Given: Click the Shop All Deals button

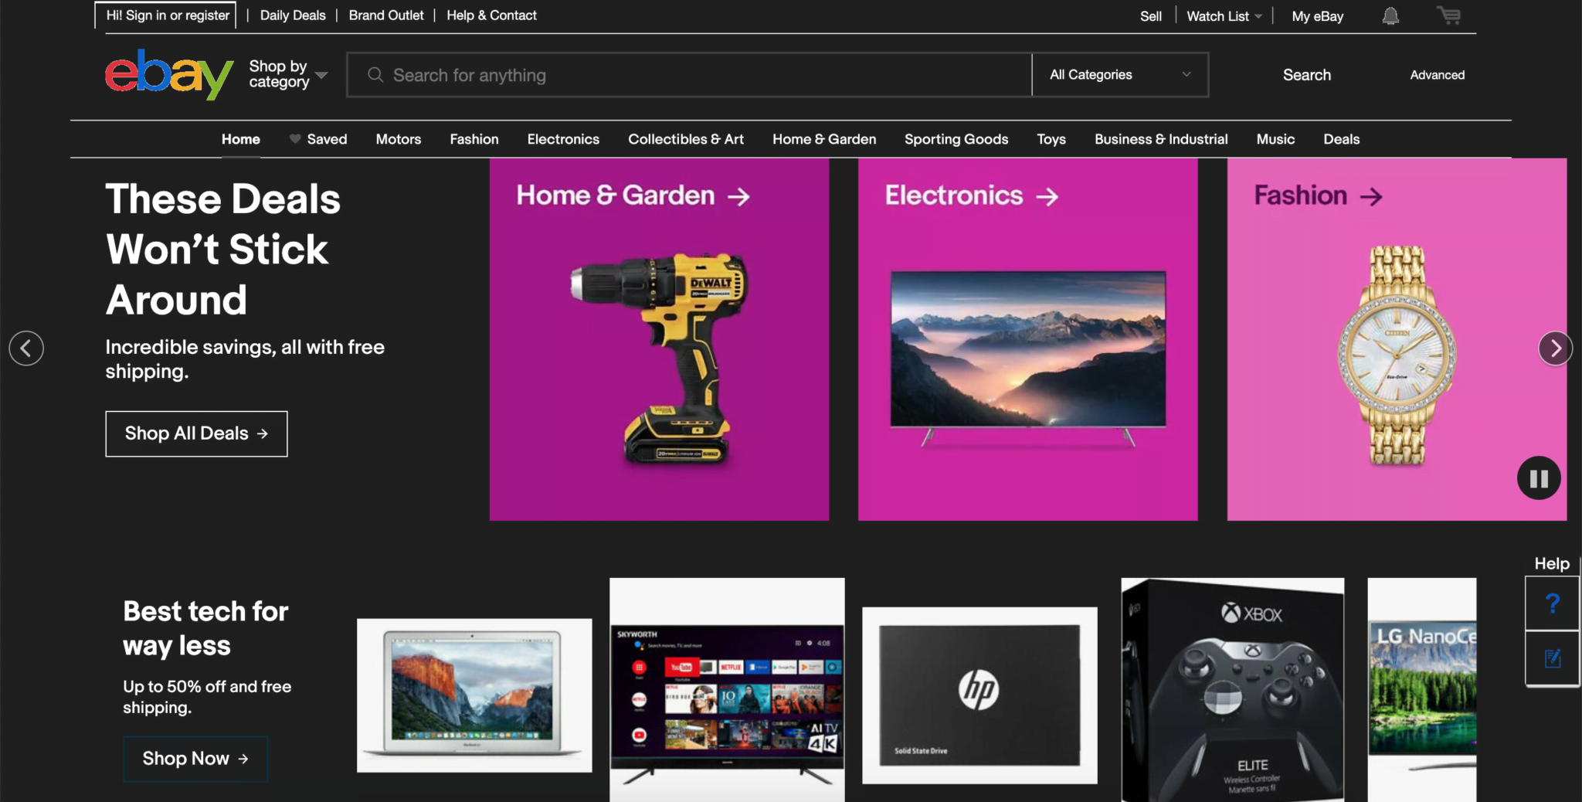Looking at the screenshot, I should click(x=196, y=433).
